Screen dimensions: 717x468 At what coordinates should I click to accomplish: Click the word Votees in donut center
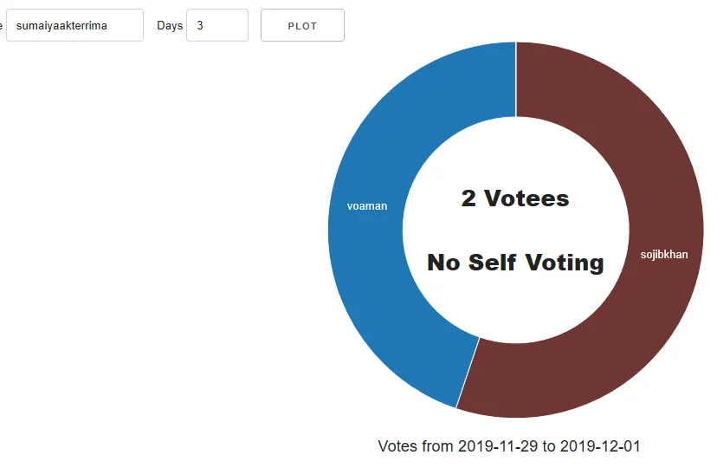[x=526, y=198]
